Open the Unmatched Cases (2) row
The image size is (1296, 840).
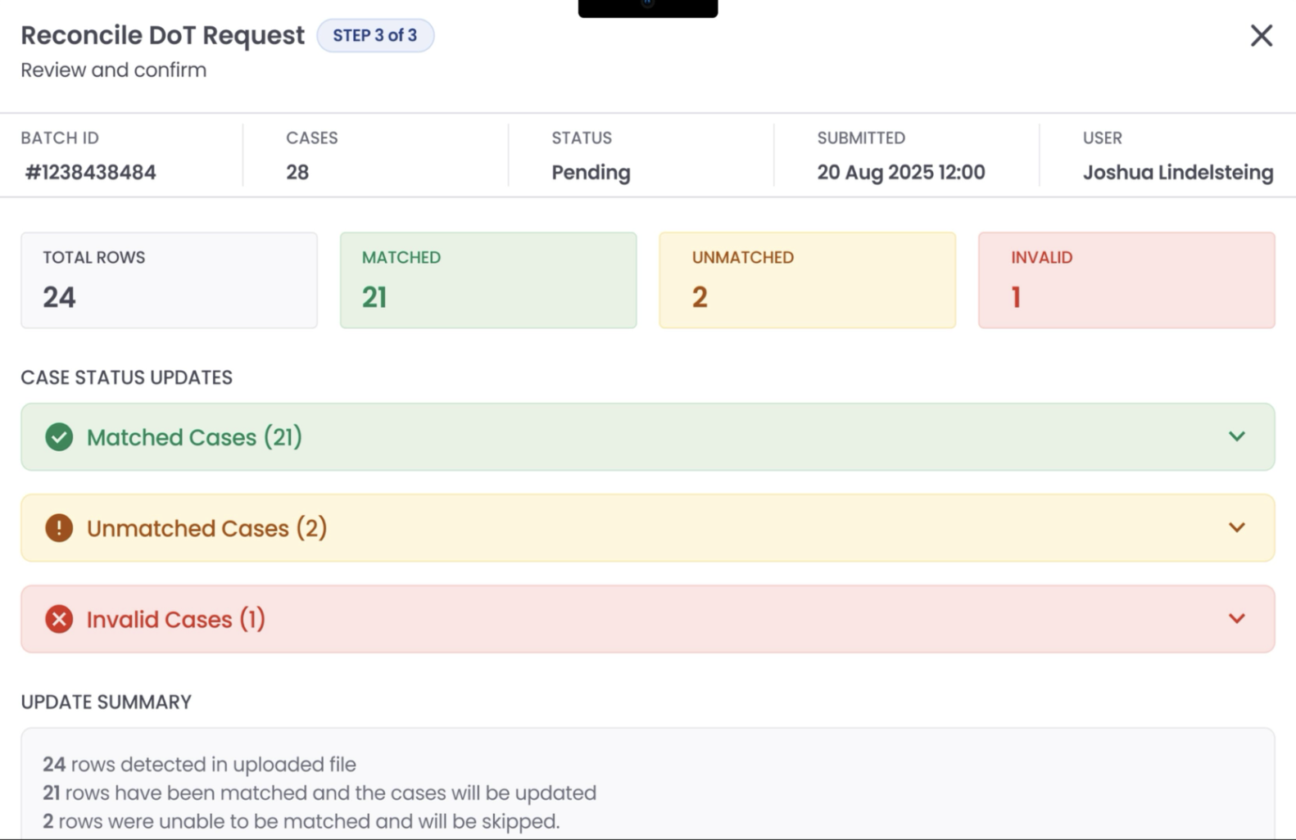point(647,528)
